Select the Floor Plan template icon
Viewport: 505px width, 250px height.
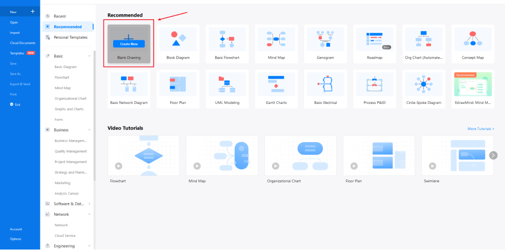tap(178, 84)
